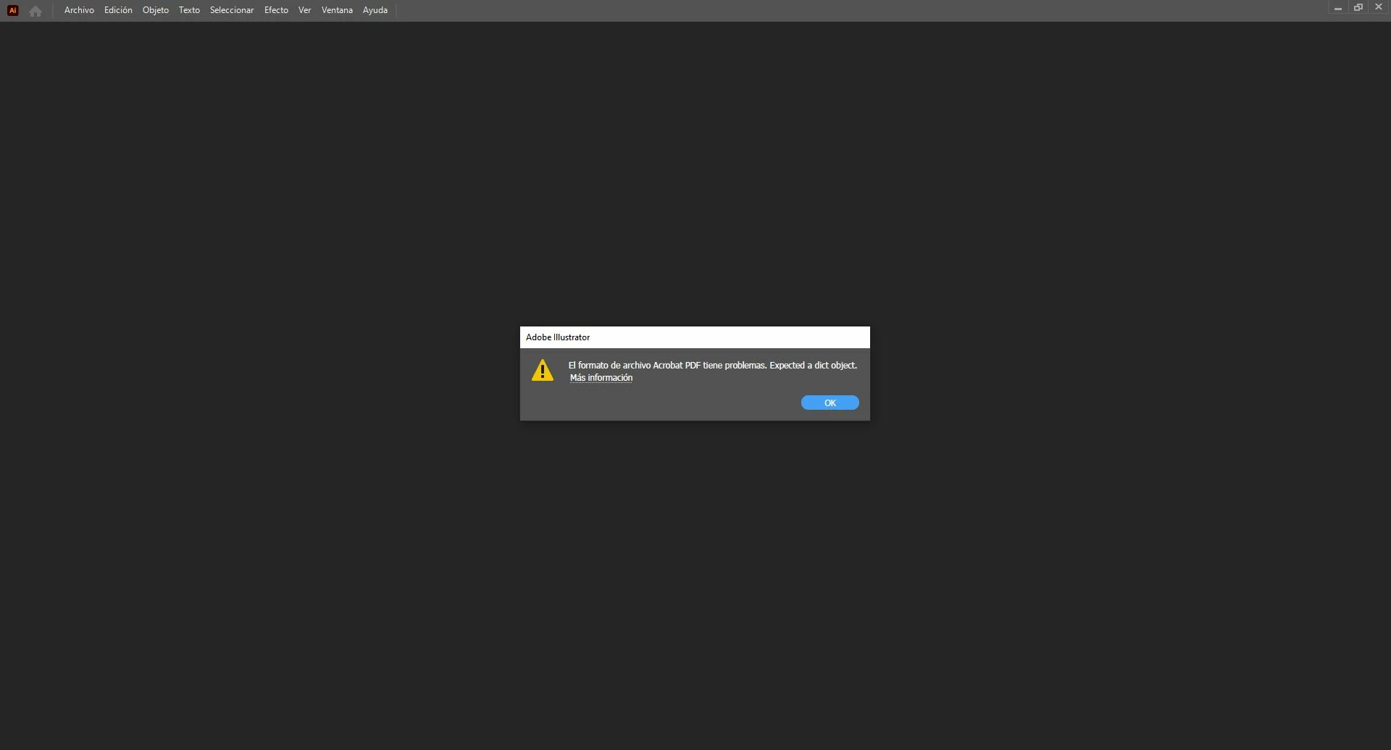Open the Ventana menu
Viewport: 1391px width, 750px height.
(337, 10)
